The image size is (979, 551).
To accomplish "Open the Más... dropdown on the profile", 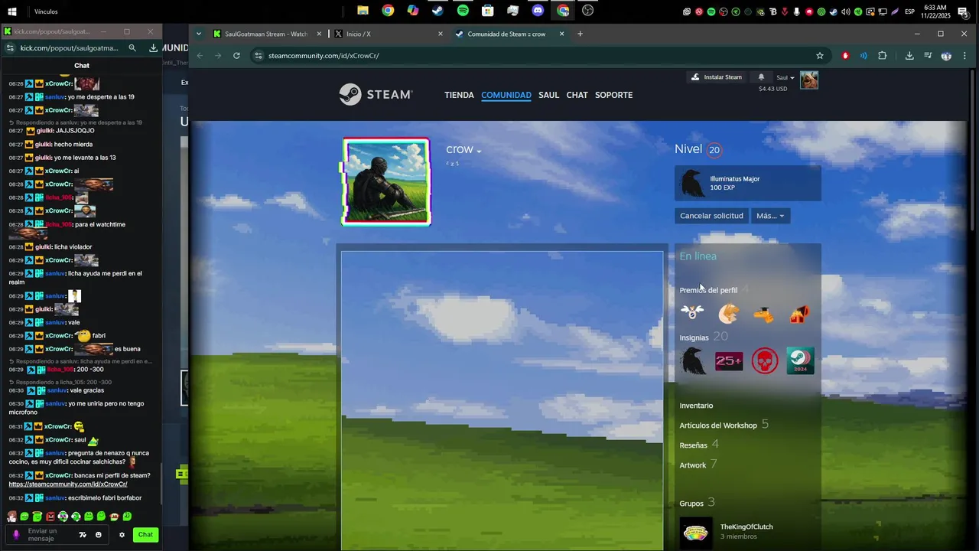I will [771, 216].
